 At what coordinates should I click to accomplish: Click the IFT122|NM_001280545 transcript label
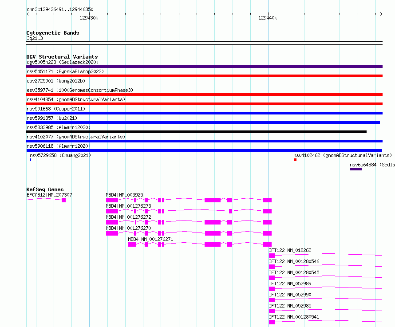pos(294,272)
